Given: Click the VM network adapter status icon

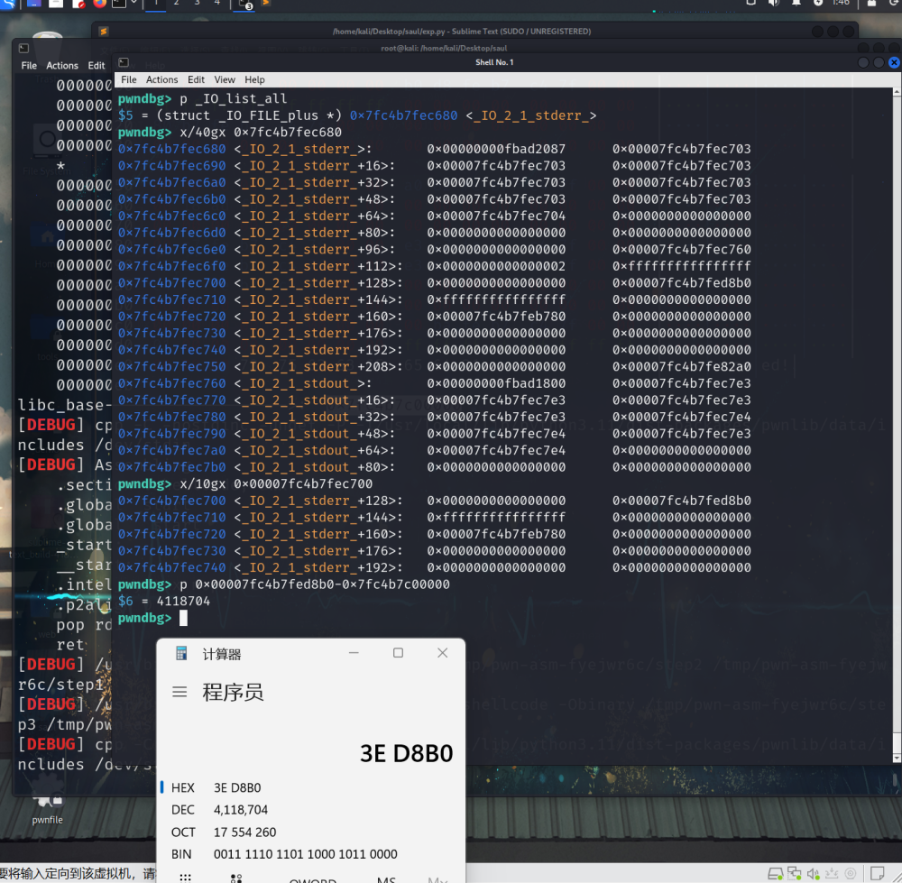Looking at the screenshot, I should [795, 874].
